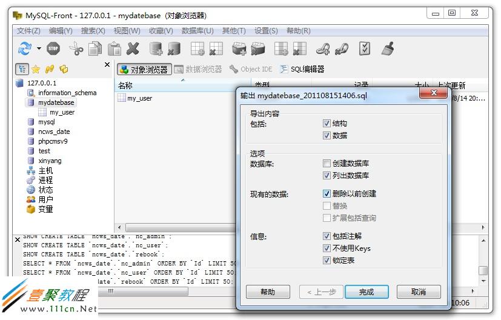
Task: Click the SQL log horizontal scrollbar thumb
Action: pyautogui.click(x=143, y=292)
